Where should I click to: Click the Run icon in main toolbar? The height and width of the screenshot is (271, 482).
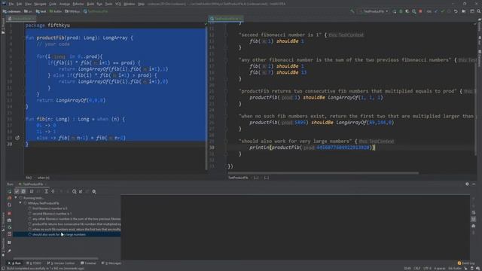click(x=395, y=11)
